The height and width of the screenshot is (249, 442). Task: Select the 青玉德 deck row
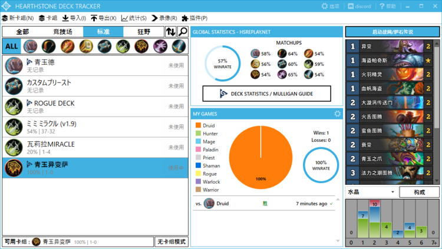coord(95,65)
